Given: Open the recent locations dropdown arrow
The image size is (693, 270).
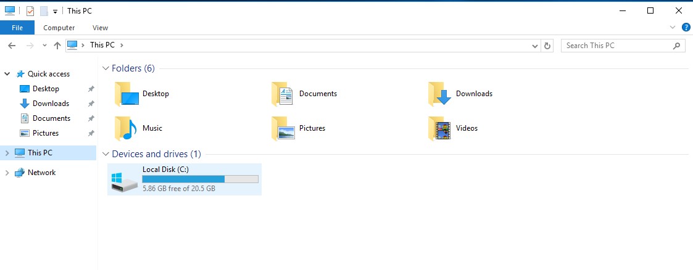Looking at the screenshot, I should (x=44, y=46).
